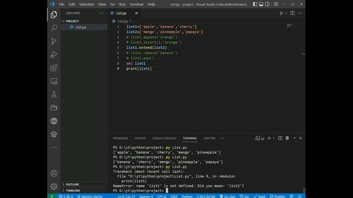Split the terminal
The height and width of the screenshot is (198, 353).
tap(280, 138)
